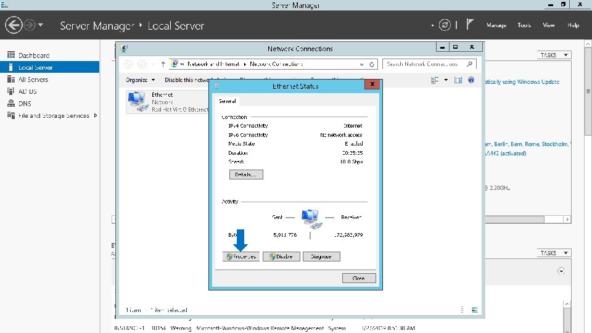
Task: Click the DNS icon in sidebar
Action: tap(11, 104)
